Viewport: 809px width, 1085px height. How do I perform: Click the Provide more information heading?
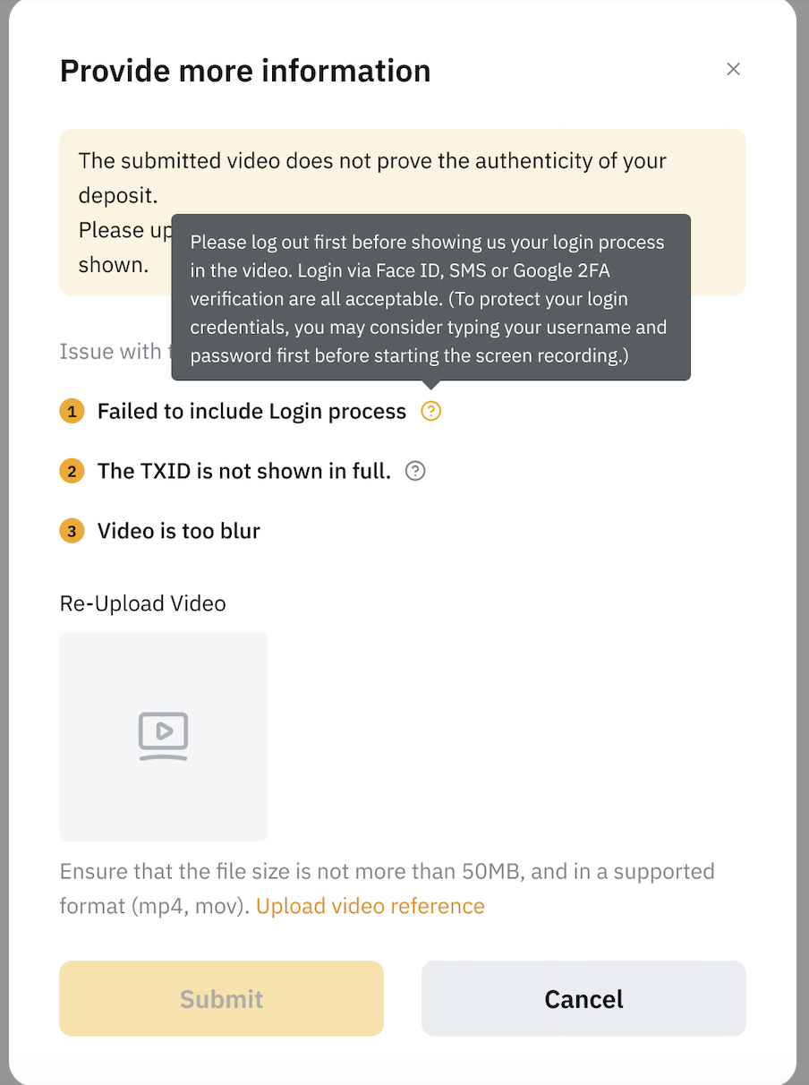245,71
